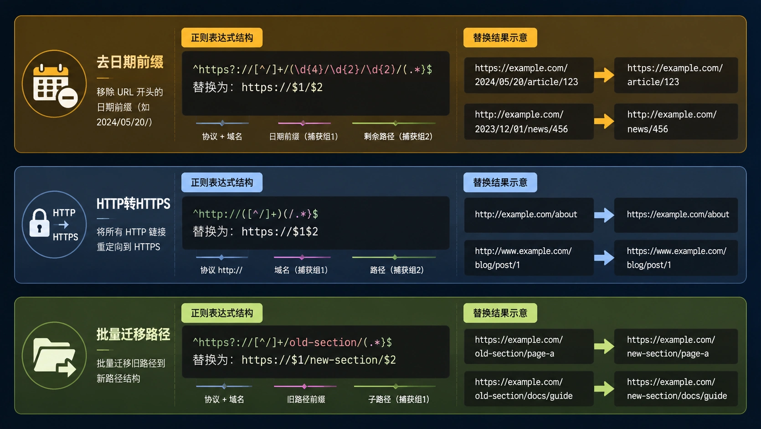Click the example box https://example.com/old-section/page-a

coord(529,346)
